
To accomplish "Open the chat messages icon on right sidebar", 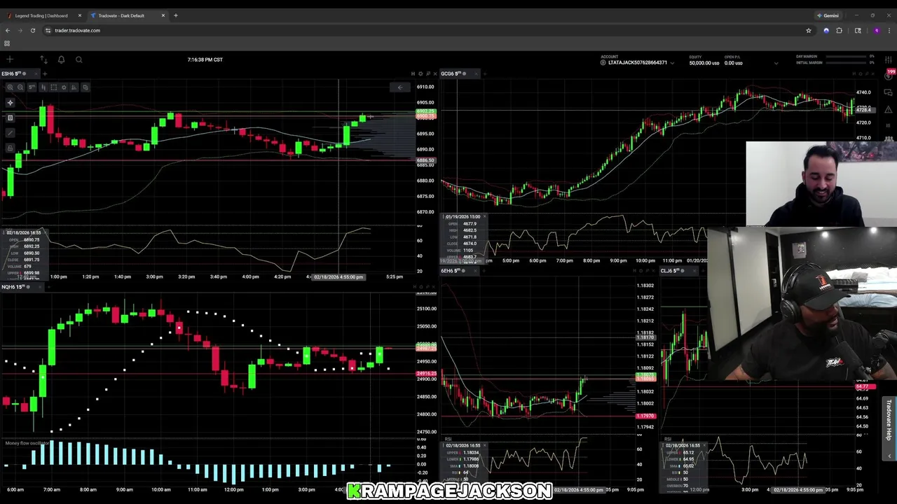I will (x=888, y=92).
